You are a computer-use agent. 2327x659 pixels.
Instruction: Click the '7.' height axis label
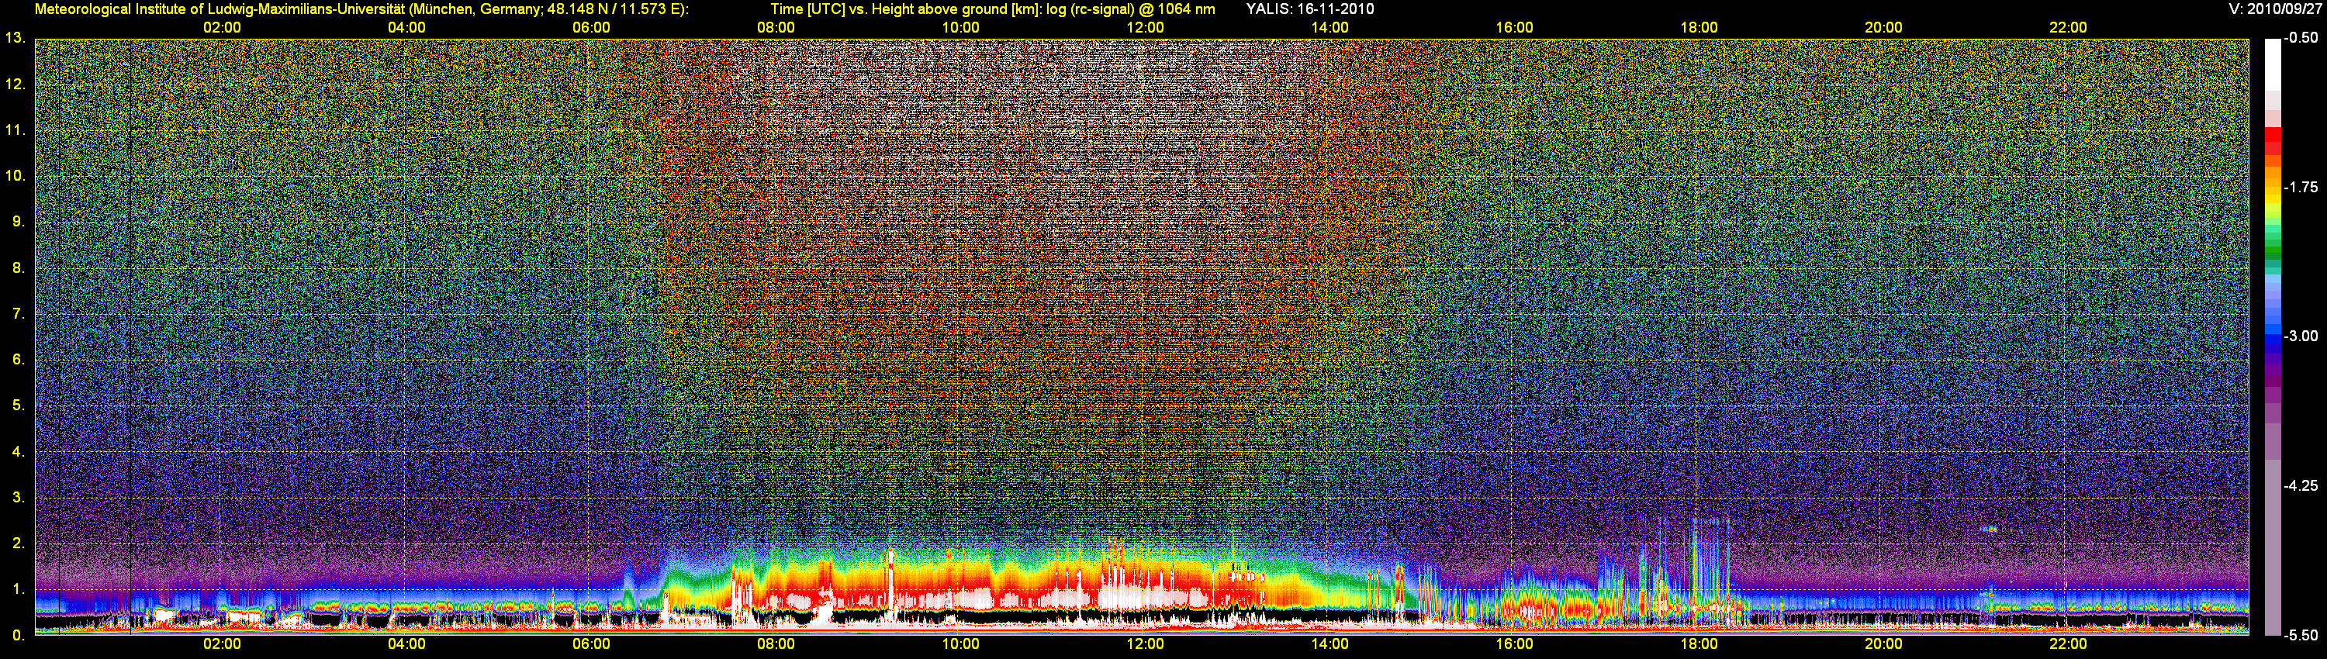(18, 314)
